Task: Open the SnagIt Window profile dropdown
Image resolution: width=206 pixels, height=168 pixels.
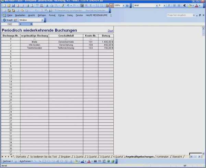Action: (x=42, y=20)
